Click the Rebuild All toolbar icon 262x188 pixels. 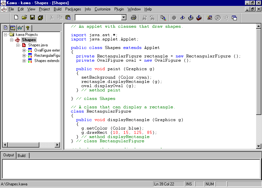click(199, 18)
